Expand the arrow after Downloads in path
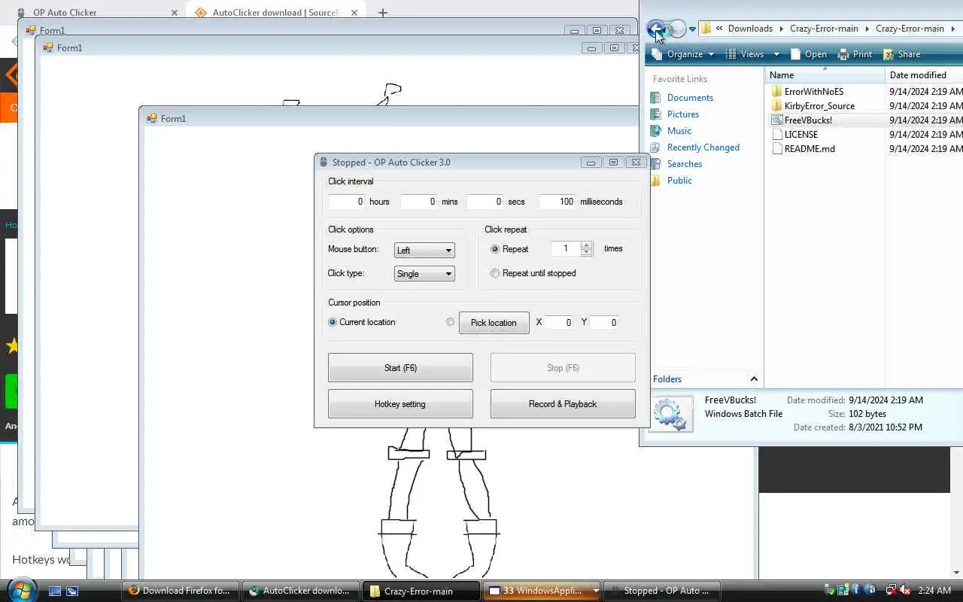Screen dimensions: 963x602 point(781,29)
